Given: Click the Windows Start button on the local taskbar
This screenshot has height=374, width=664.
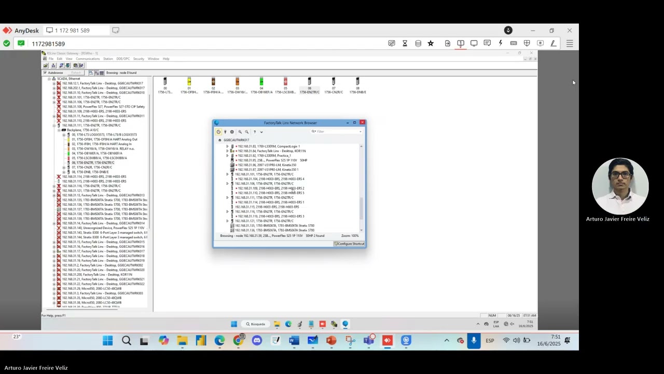Looking at the screenshot, I should click(107, 341).
